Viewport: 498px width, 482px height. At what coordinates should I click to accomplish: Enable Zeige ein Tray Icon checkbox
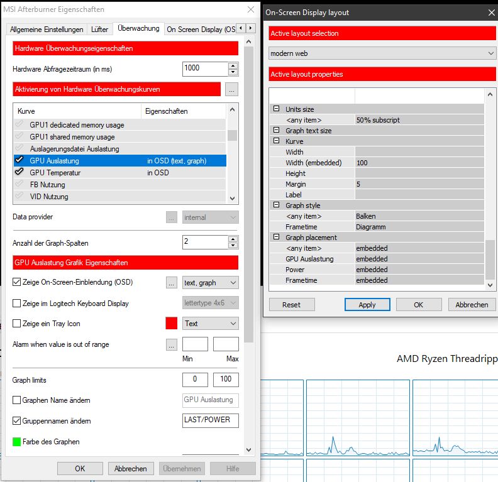pyautogui.click(x=16, y=324)
